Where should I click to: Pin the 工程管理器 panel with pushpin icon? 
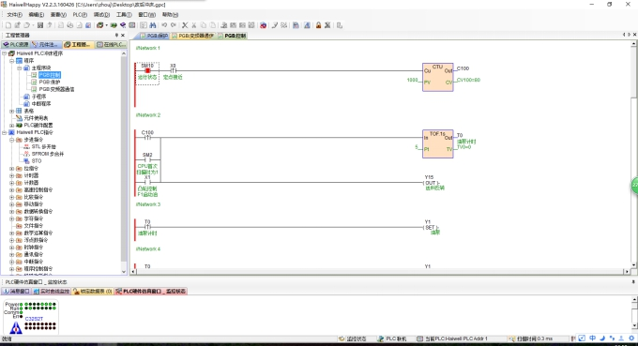point(116,36)
